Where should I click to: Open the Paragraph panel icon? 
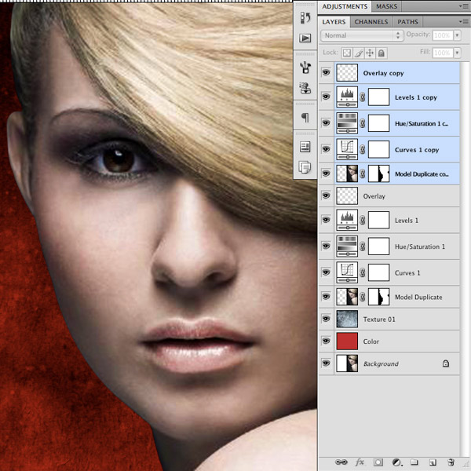tap(305, 118)
